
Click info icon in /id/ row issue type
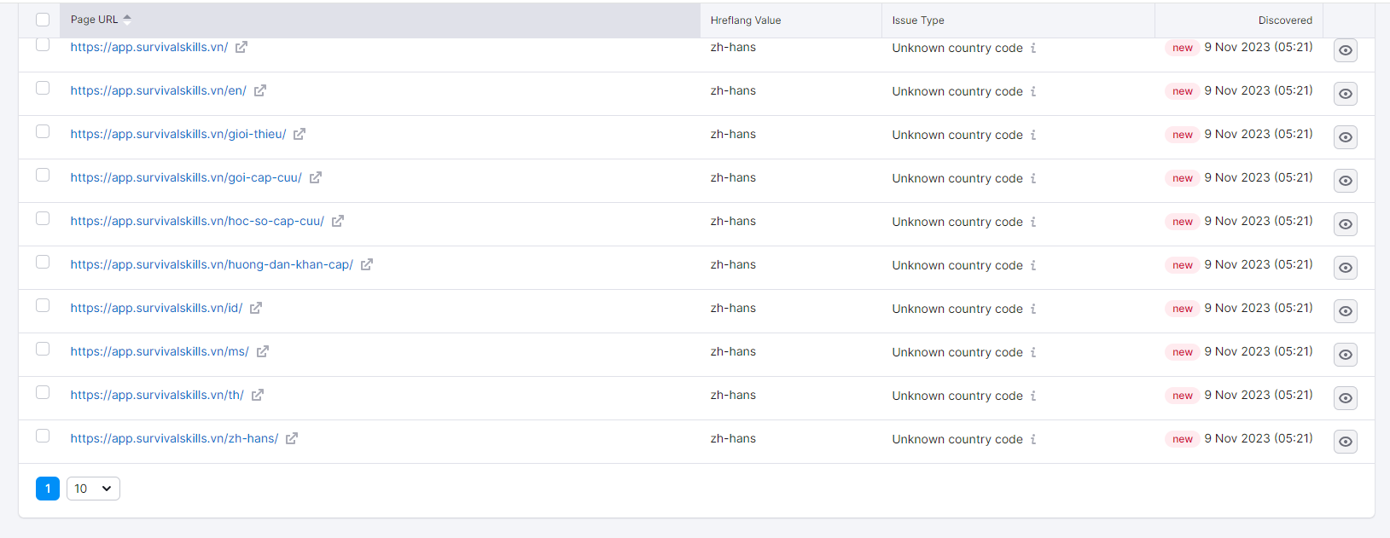pos(1033,309)
